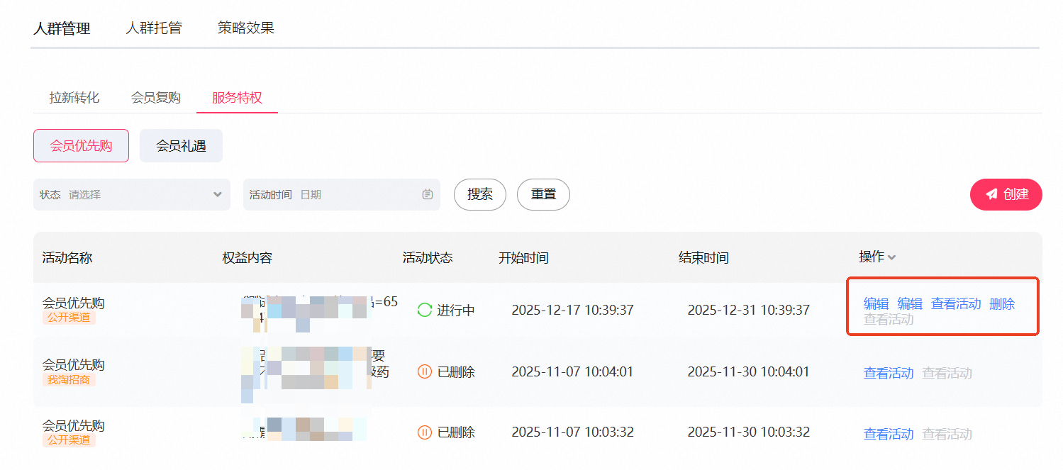Click the 公开渠道 tag in the first row
The width and height of the screenshot is (1063, 470).
pos(69,318)
